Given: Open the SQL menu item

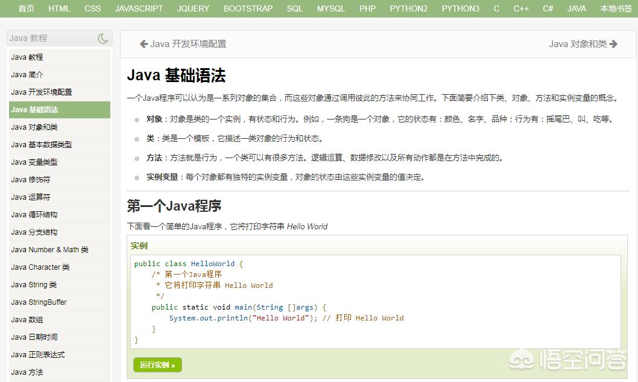Looking at the screenshot, I should [x=295, y=8].
